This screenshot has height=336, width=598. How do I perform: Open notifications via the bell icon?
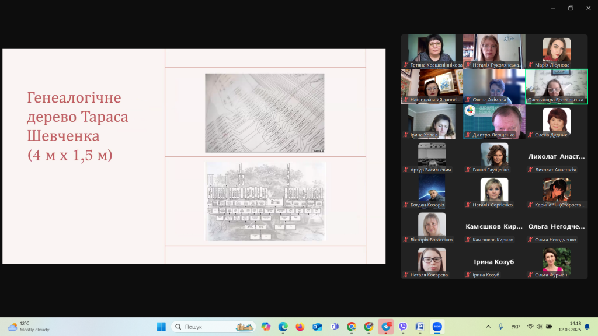[x=587, y=327]
